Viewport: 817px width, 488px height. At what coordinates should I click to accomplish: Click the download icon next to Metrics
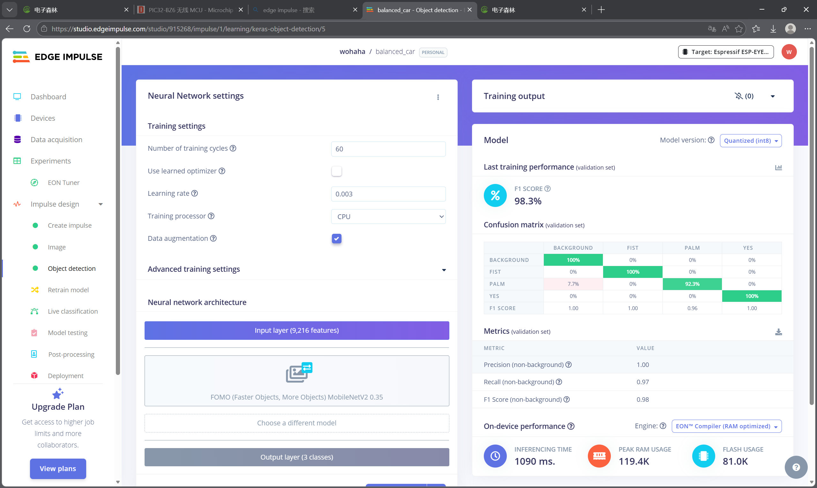(x=778, y=332)
